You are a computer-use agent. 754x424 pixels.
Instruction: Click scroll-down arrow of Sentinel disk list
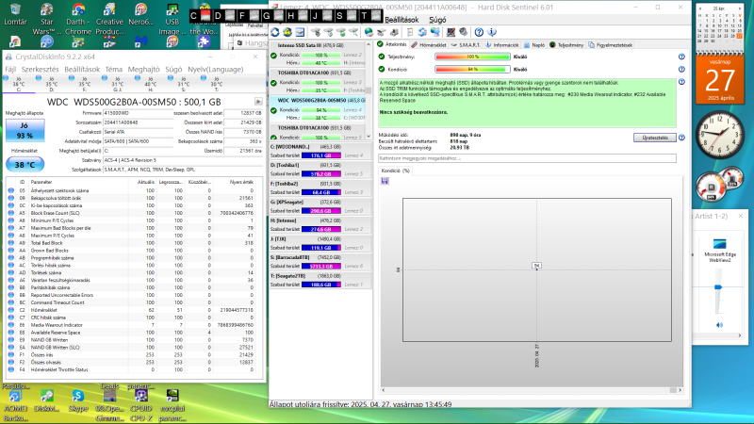[369, 137]
